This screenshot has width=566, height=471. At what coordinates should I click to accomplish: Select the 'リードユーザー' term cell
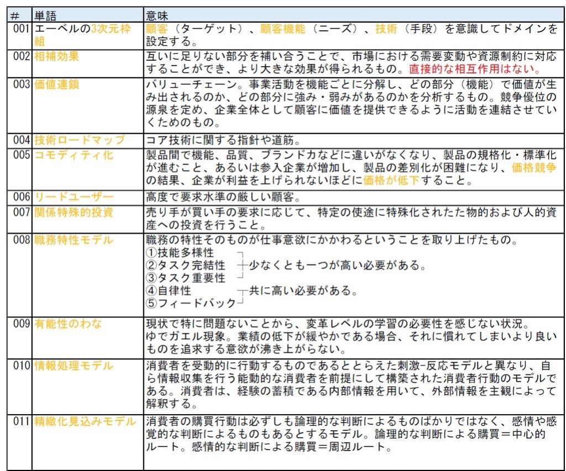click(74, 197)
